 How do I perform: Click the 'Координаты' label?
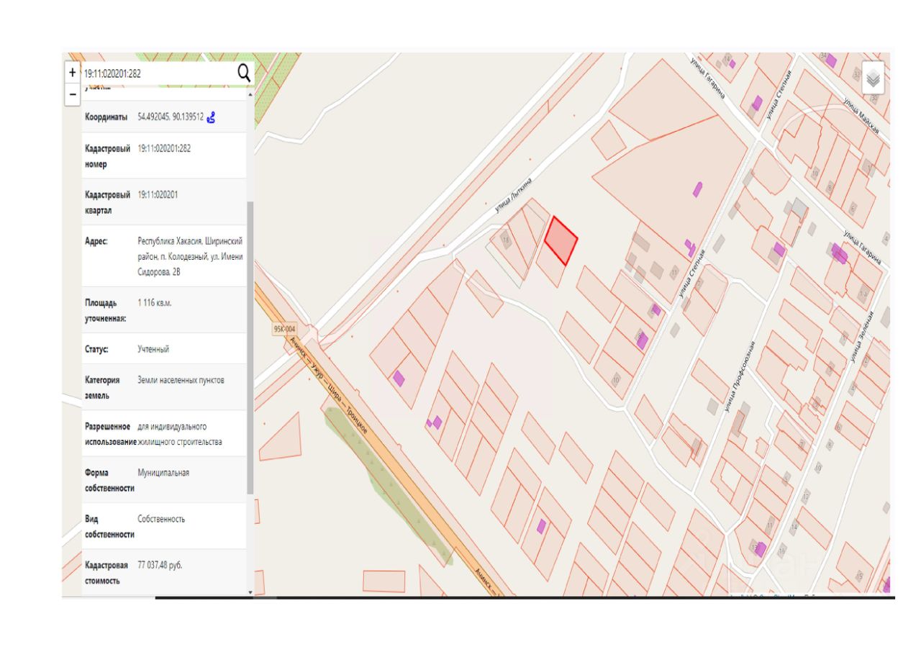106,117
